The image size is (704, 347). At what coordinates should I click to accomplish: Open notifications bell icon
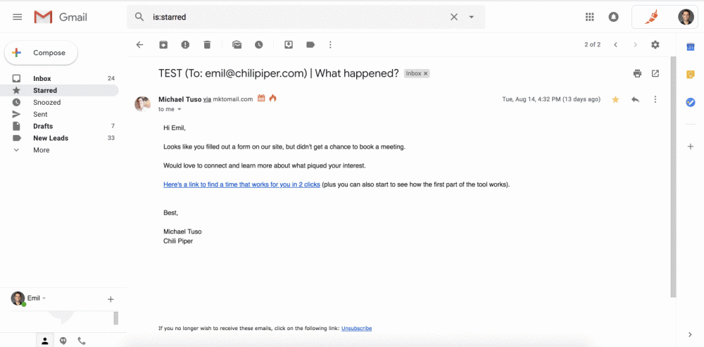click(x=613, y=17)
